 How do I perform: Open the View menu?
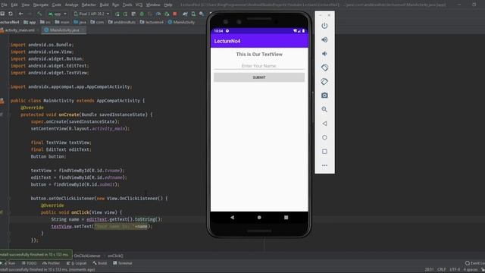(x=25, y=5)
